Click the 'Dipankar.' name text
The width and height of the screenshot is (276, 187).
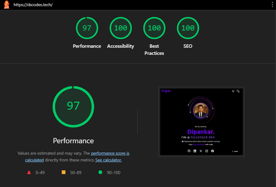(x=201, y=132)
